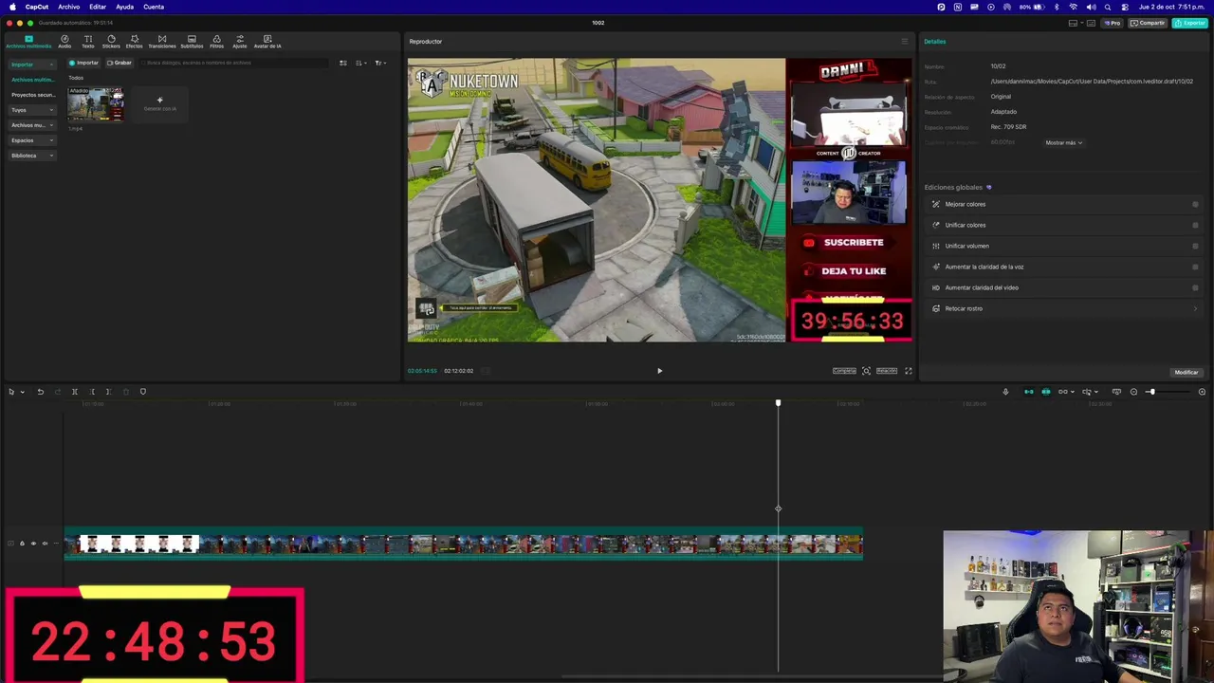Open the Editar menu
1214x683 pixels.
point(98,7)
